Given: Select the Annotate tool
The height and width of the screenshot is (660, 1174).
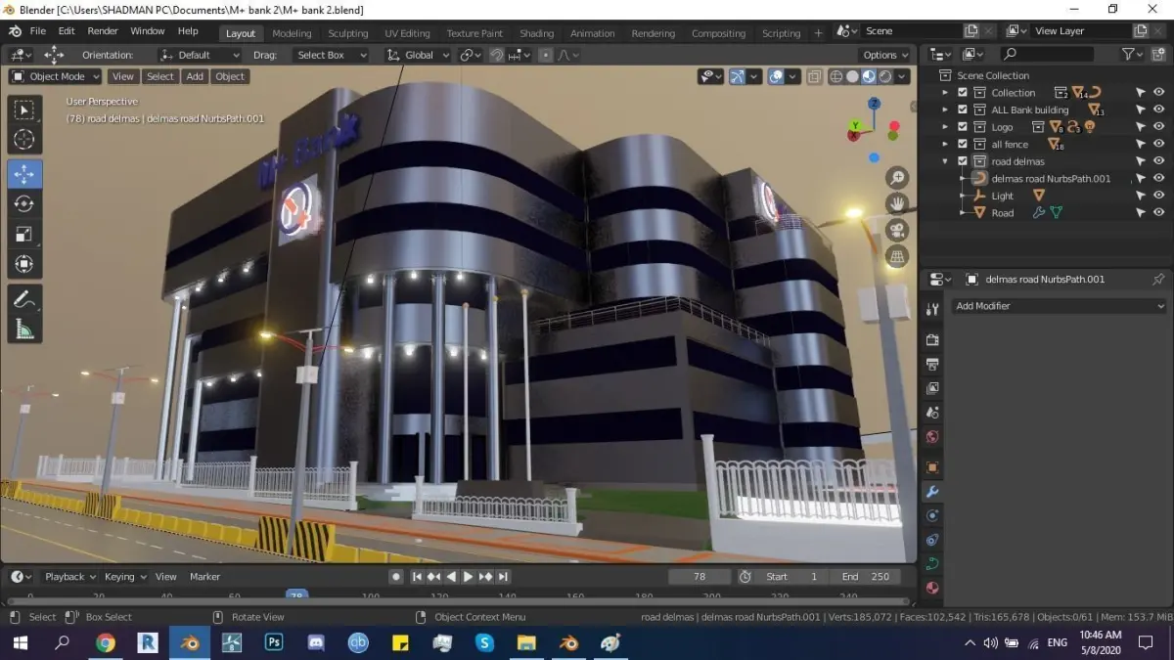Looking at the screenshot, I should (x=24, y=299).
